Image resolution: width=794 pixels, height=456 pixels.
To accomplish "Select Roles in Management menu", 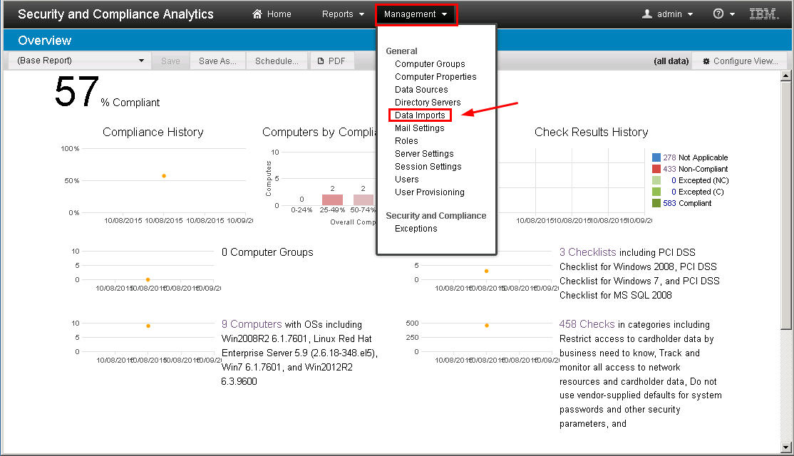I will [406, 140].
